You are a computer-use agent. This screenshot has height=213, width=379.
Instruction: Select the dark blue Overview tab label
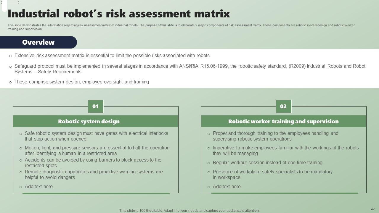[38, 42]
